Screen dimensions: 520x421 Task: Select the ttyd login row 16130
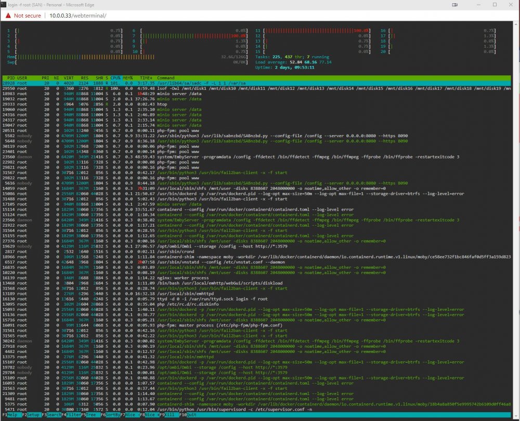[256, 299]
